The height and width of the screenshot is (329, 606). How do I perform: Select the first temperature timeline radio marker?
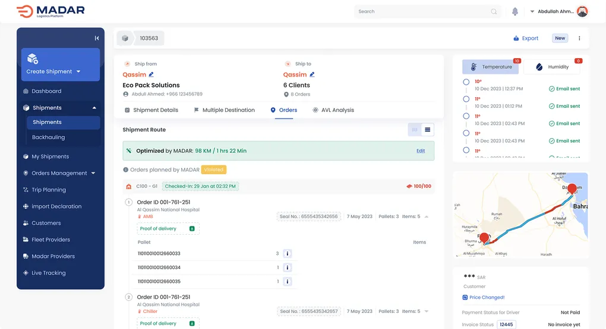pos(466,82)
